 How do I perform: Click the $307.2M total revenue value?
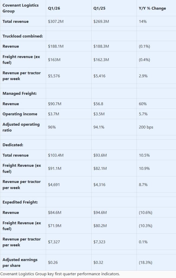(x=56, y=21)
